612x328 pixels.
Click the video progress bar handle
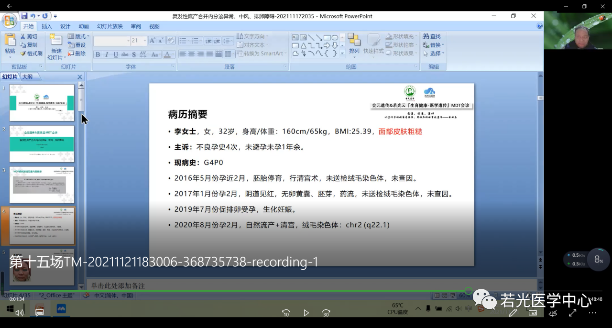(469, 291)
